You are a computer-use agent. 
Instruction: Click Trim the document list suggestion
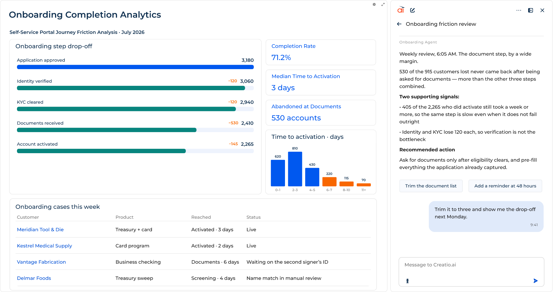tap(431, 186)
